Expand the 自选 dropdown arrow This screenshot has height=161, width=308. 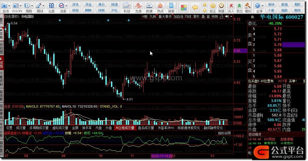[x=9, y=6]
